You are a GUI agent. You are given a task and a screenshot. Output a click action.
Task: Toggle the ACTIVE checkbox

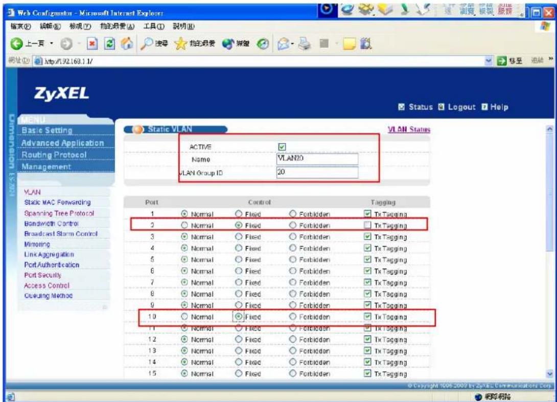pos(282,147)
